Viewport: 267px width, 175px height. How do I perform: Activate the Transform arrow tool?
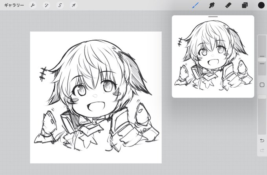point(73,5)
